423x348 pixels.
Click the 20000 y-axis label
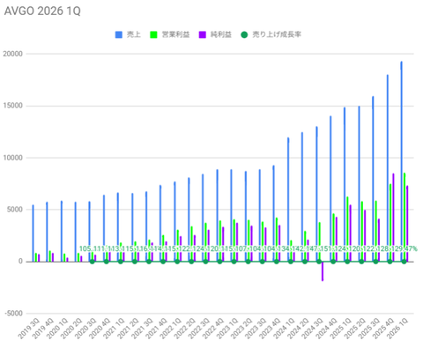pos(12,54)
